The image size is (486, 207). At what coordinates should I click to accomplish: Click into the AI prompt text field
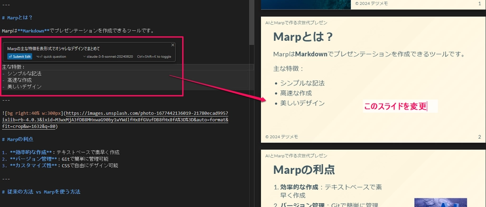click(71, 48)
